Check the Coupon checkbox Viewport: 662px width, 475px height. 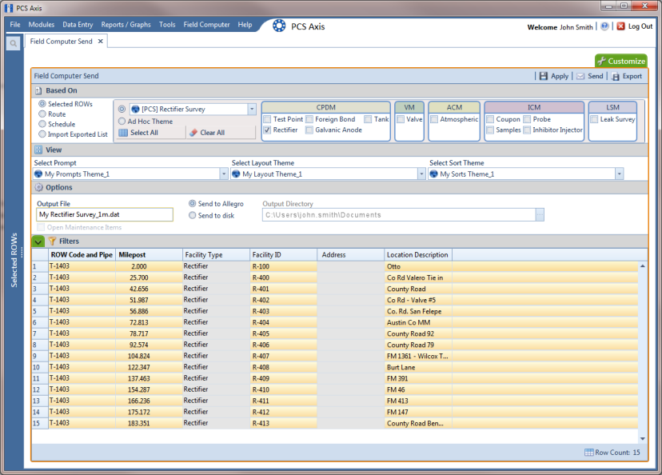point(490,119)
